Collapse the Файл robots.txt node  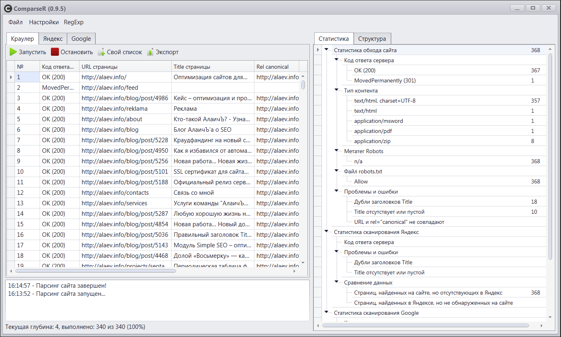point(336,171)
